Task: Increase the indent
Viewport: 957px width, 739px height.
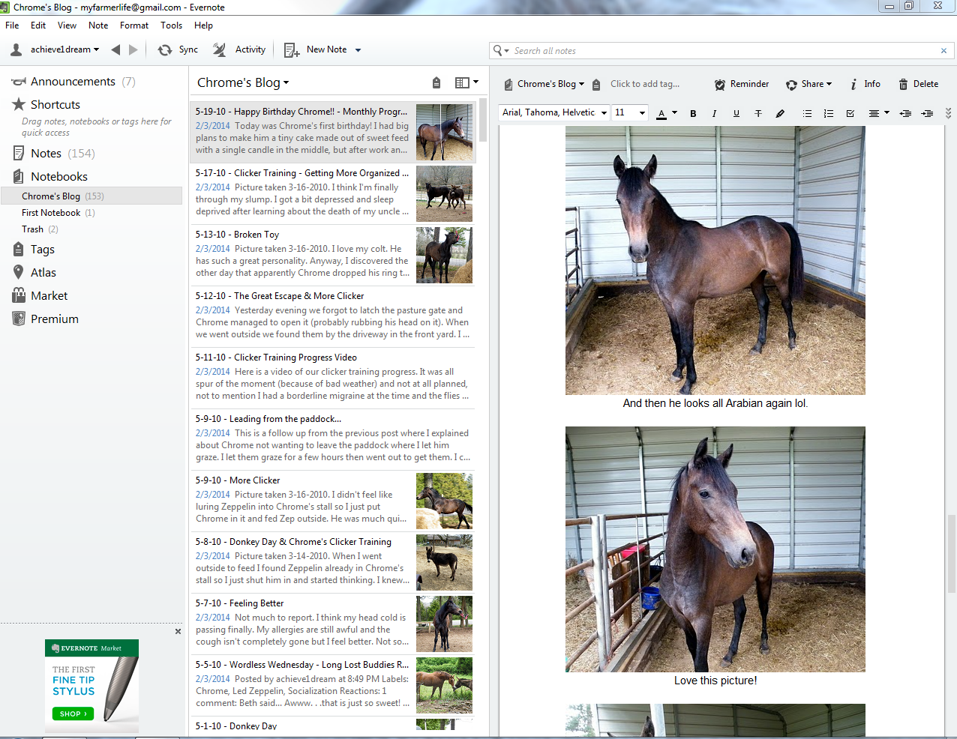Action: (927, 113)
